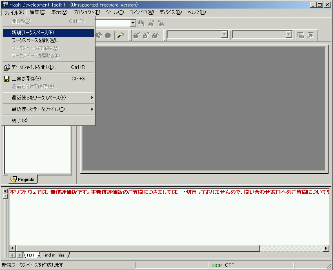Click the application icon in title bar
Image resolution: width=333 pixels, height=270 pixels.
point(5,4)
